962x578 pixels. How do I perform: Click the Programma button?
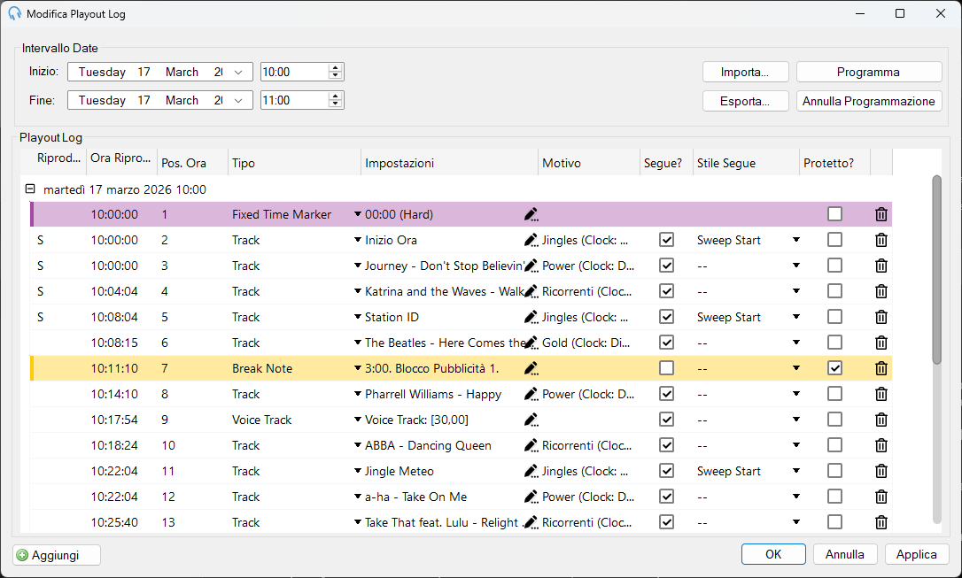869,73
